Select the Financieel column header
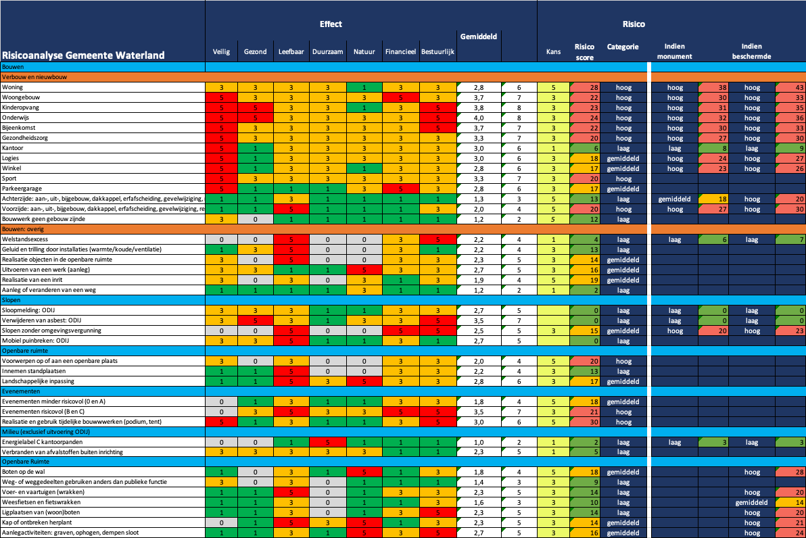Screen dimensions: 806x538 tap(400, 52)
